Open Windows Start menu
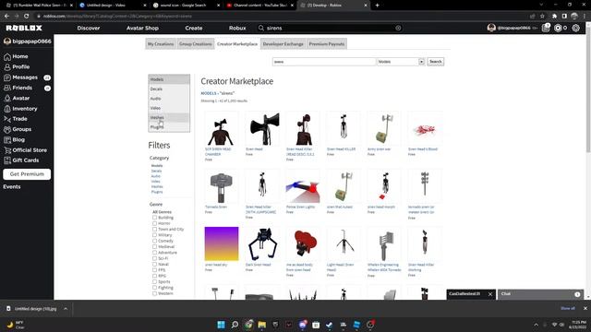This screenshot has height=332, width=591. tap(221, 325)
